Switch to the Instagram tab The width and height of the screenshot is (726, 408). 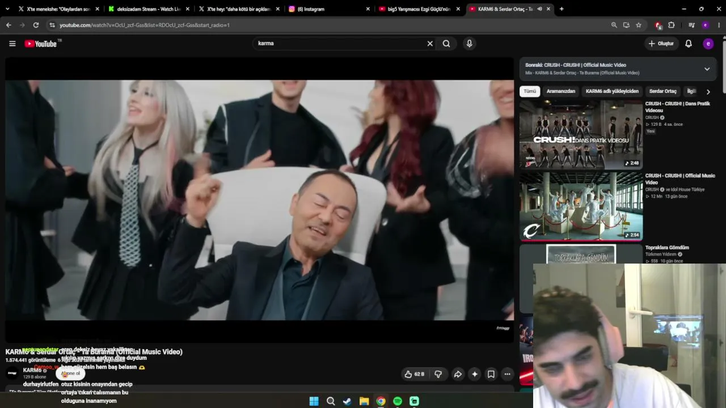[x=329, y=9]
